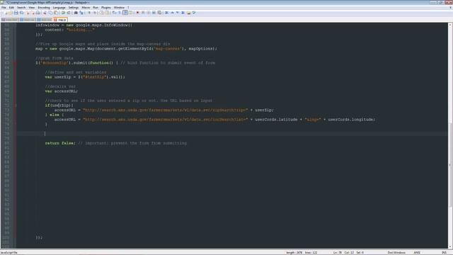
Task: Open the Encoding menu
Action: (x=44, y=8)
